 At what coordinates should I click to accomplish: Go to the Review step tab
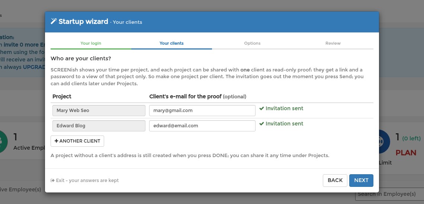333,43
